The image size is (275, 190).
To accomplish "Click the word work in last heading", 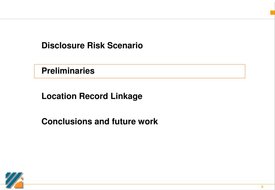I will pyautogui.click(x=148, y=122).
